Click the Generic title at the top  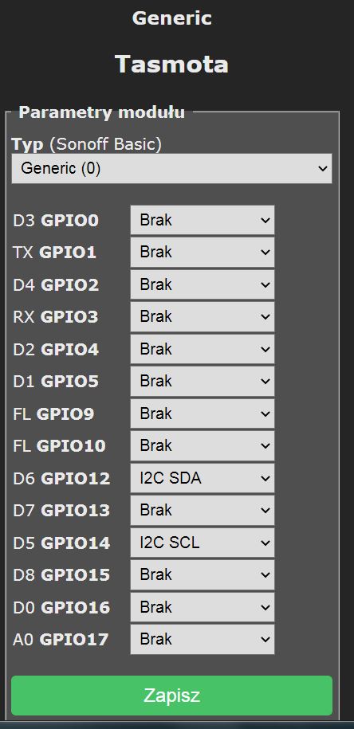click(x=171, y=18)
